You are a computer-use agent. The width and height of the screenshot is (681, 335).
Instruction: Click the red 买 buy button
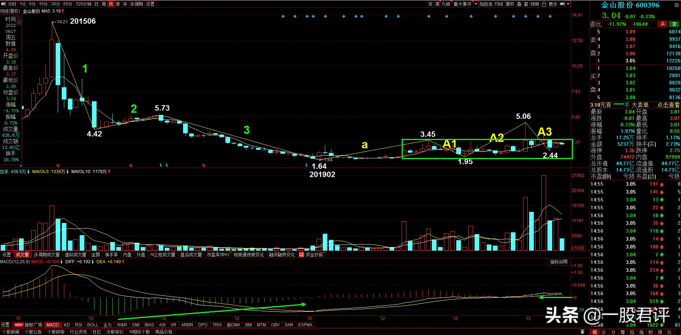[663, 24]
